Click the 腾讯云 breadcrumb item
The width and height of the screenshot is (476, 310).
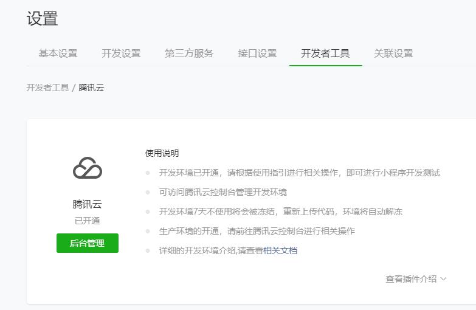pyautogui.click(x=91, y=88)
